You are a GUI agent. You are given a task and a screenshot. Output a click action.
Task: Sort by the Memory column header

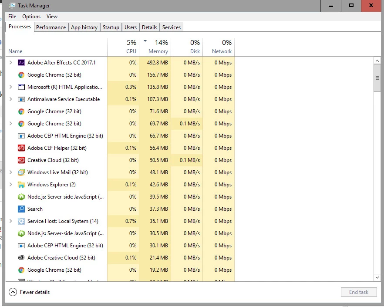coord(155,47)
